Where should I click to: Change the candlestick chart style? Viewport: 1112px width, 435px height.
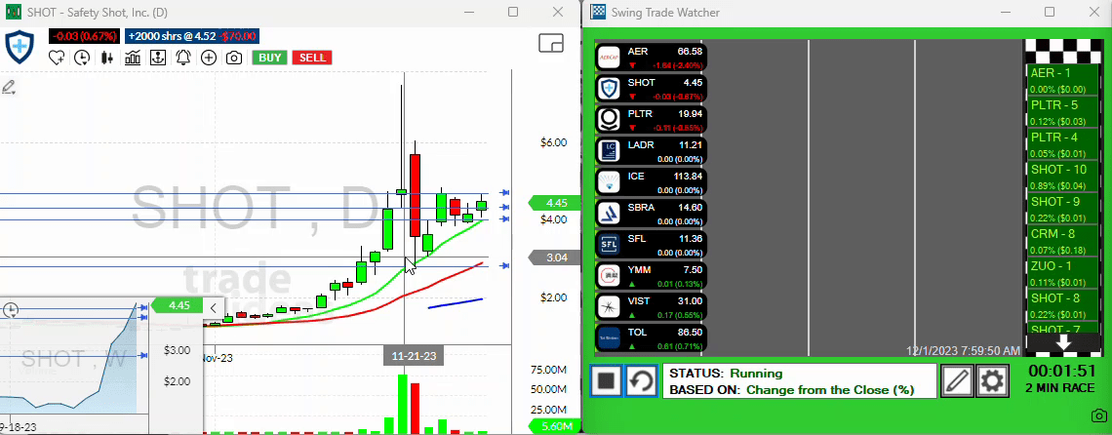[106, 58]
